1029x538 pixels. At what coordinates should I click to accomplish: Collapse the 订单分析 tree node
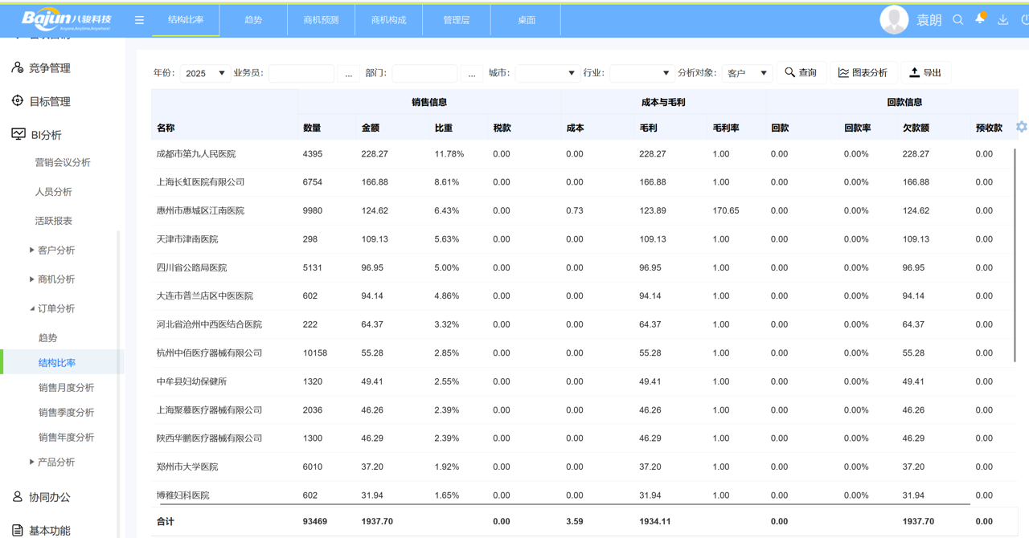(x=32, y=308)
